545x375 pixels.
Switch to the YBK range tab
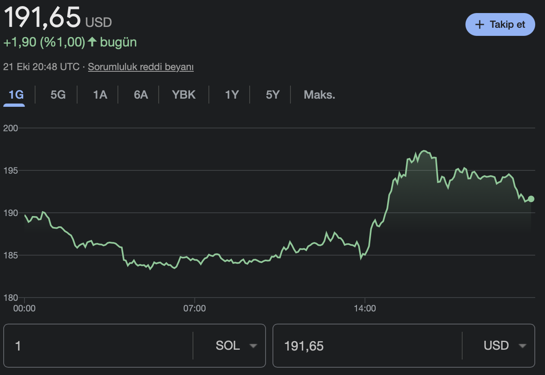coord(184,95)
